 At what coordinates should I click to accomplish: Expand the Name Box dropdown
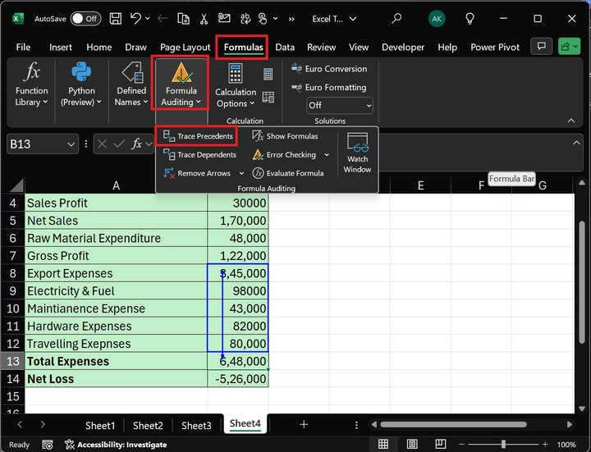70,144
